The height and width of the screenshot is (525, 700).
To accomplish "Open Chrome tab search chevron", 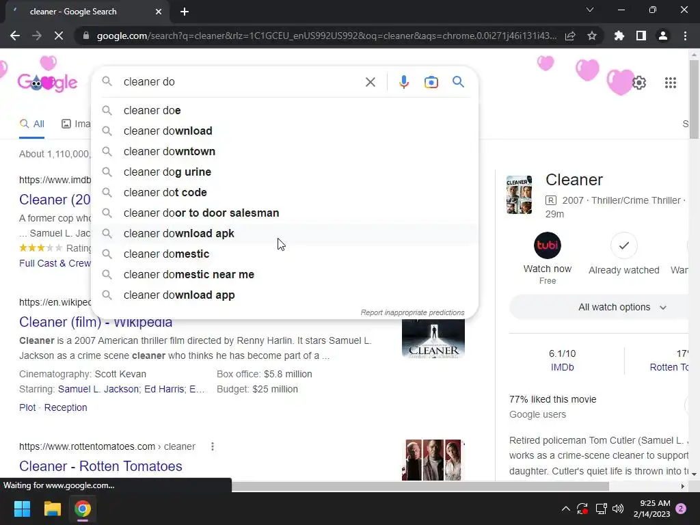I will [590, 10].
